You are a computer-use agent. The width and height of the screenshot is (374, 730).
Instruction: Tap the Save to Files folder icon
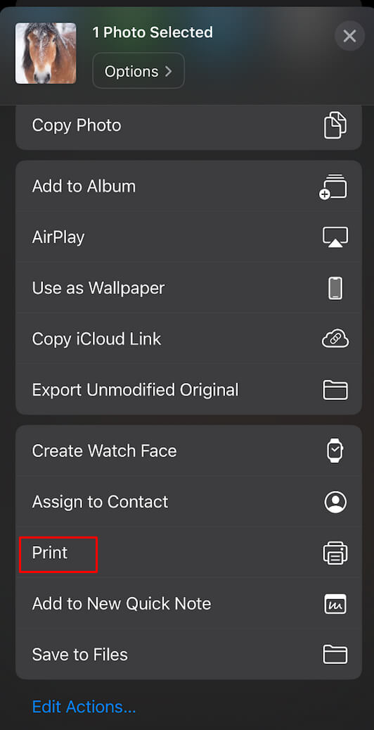coord(335,655)
